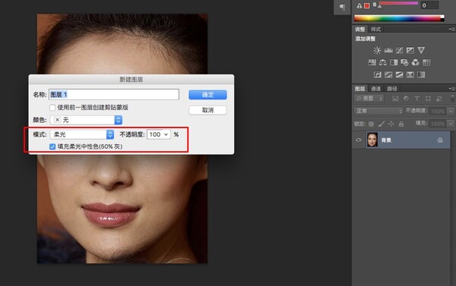Add a Channel Mixer adjustment (three circles)
Screen dimensions: 456x286
coord(416,62)
